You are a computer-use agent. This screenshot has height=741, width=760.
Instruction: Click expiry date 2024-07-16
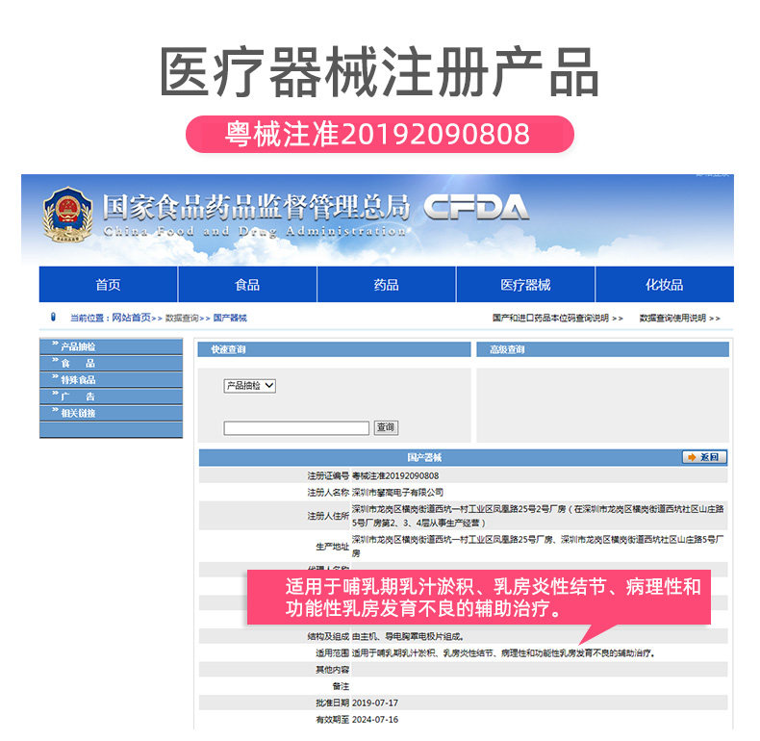375,719
